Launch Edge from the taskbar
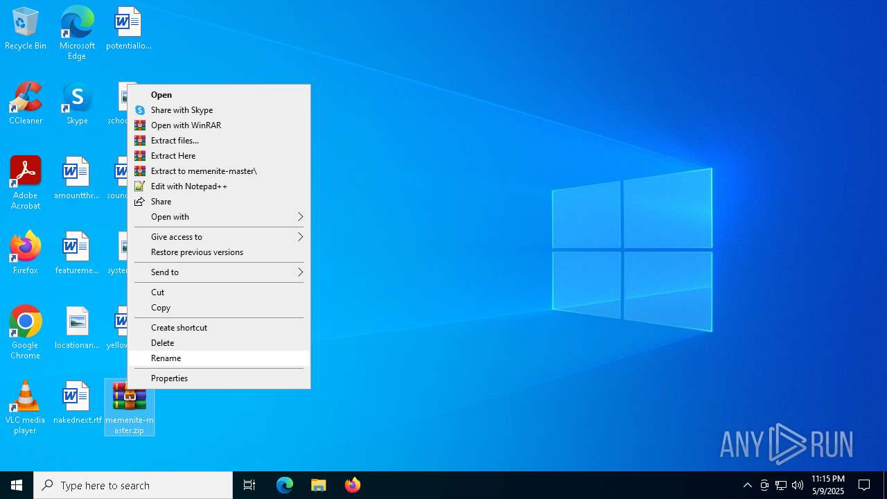This screenshot has height=499, width=887. pos(285,485)
